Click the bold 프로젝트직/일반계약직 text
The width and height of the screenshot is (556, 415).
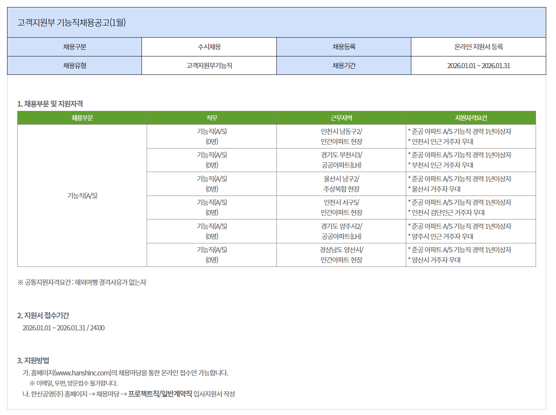160,393
